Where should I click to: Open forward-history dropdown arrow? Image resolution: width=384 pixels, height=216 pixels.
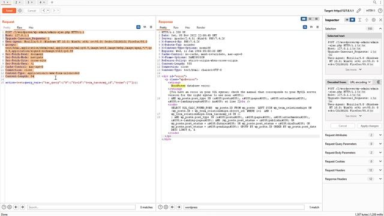coord(58,11)
